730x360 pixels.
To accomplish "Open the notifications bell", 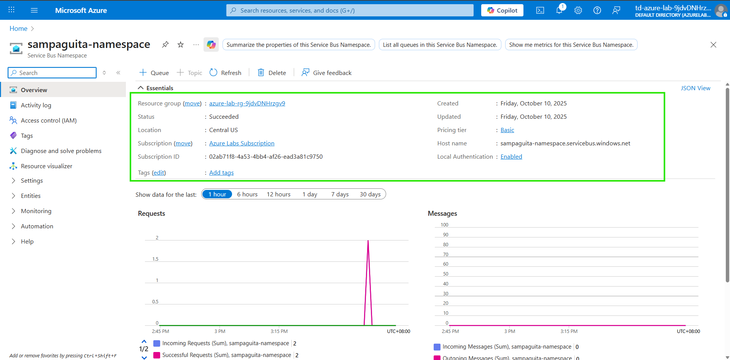I will 559,10.
